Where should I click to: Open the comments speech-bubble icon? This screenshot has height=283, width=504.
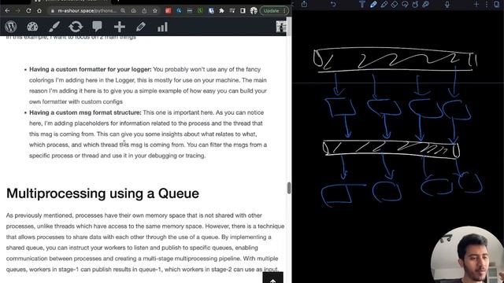pyautogui.click(x=97, y=27)
